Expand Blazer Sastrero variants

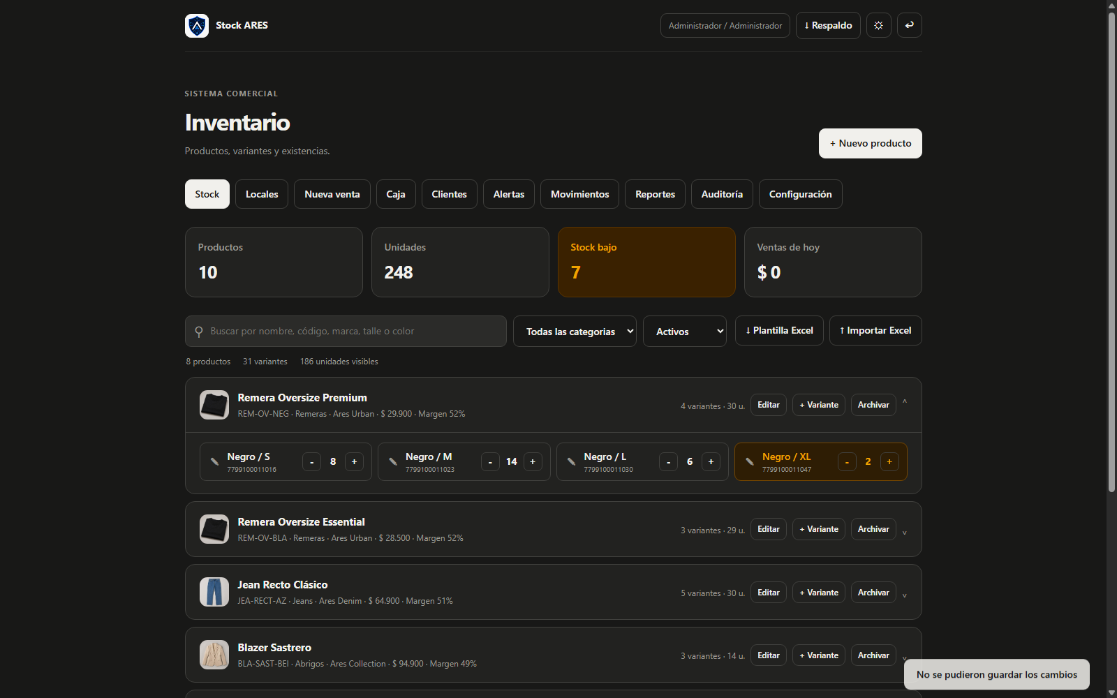click(905, 658)
